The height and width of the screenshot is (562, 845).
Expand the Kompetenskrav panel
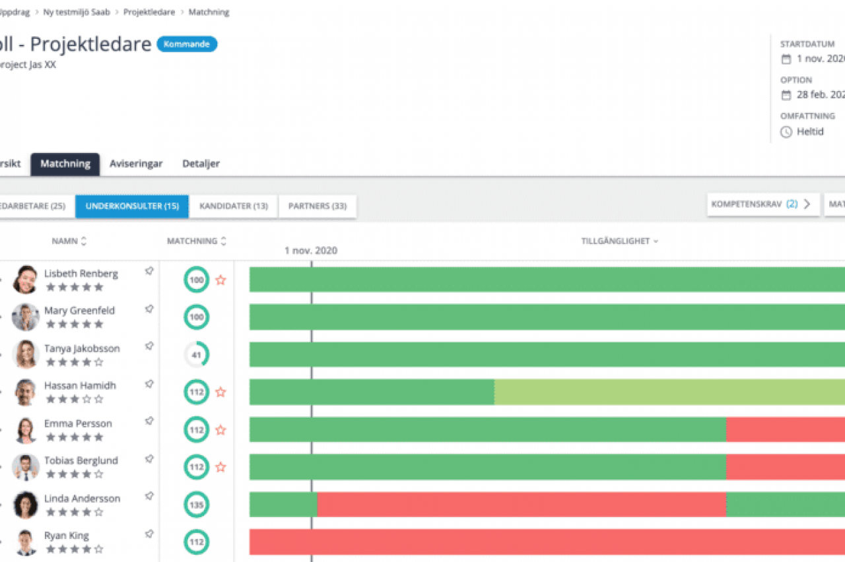762,204
